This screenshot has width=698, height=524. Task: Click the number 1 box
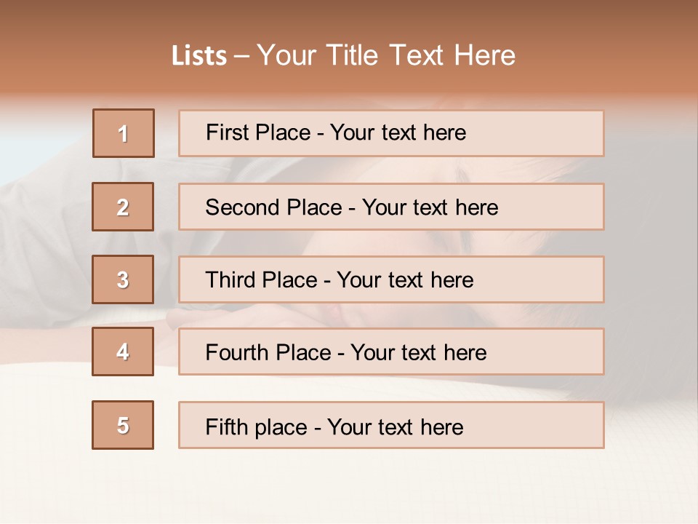pos(124,133)
